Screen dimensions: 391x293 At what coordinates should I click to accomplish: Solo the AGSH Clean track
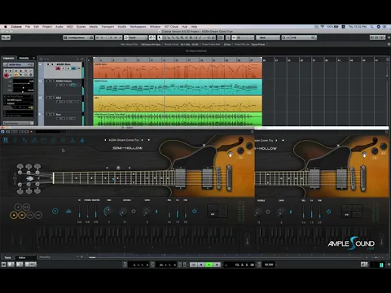tap(52, 81)
